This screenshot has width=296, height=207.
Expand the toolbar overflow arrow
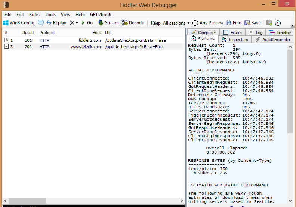tap(292, 25)
